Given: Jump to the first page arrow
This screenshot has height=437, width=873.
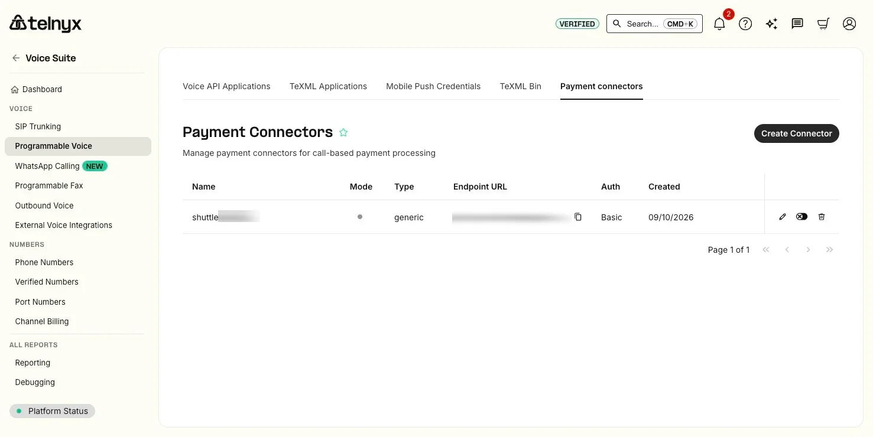Looking at the screenshot, I should point(766,250).
